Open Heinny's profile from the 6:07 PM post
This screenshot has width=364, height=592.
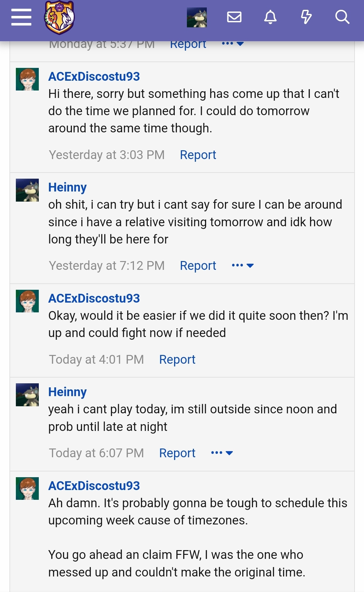[67, 392]
